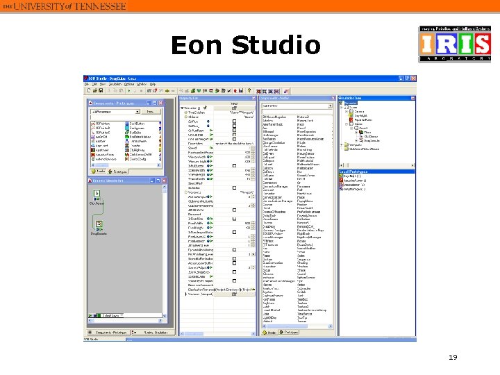Viewport: 500px width, 375px height.
Task: Click the Open folder toolbar icon
Action: click(x=95, y=90)
